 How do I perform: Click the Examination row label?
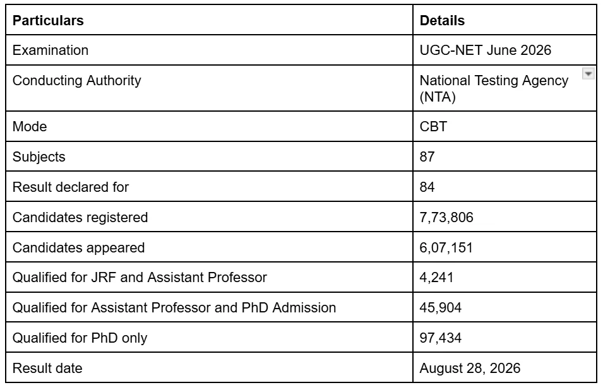click(209, 50)
